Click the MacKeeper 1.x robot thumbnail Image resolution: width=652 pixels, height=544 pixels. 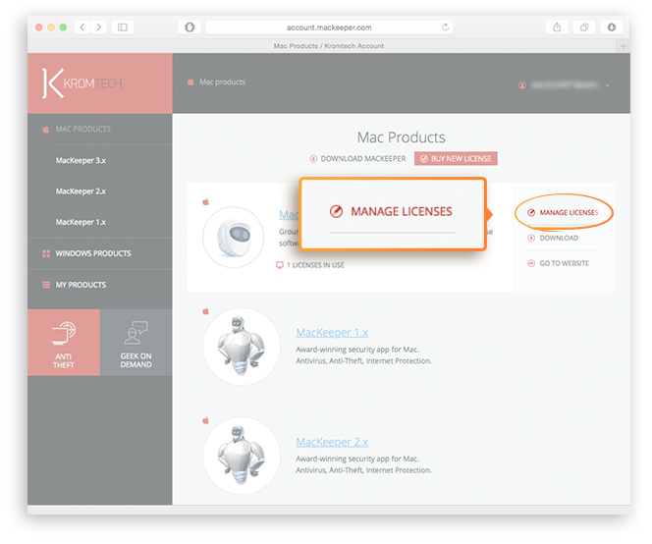pos(242,347)
